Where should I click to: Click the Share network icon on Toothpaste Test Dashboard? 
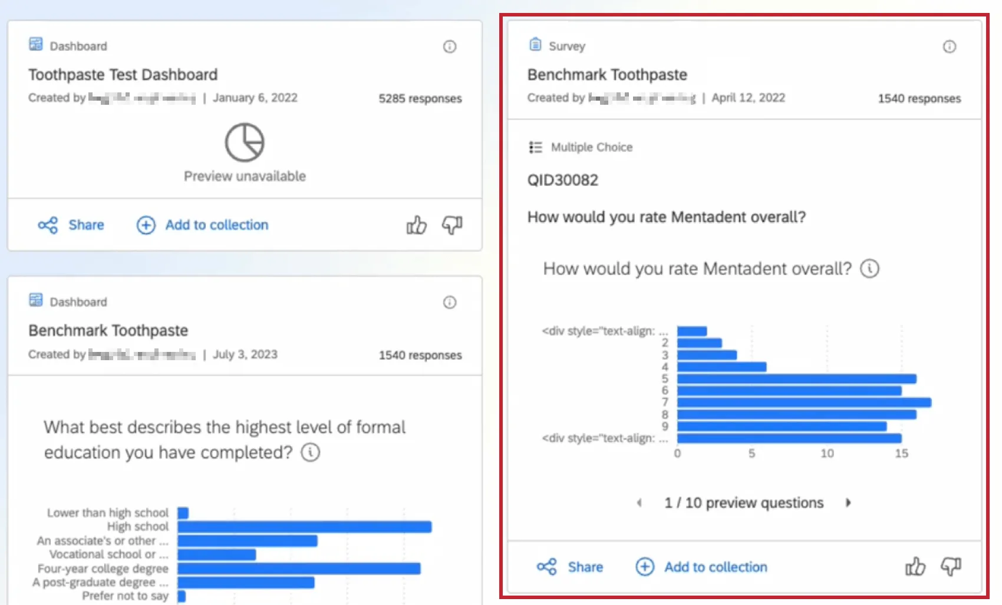click(x=47, y=225)
